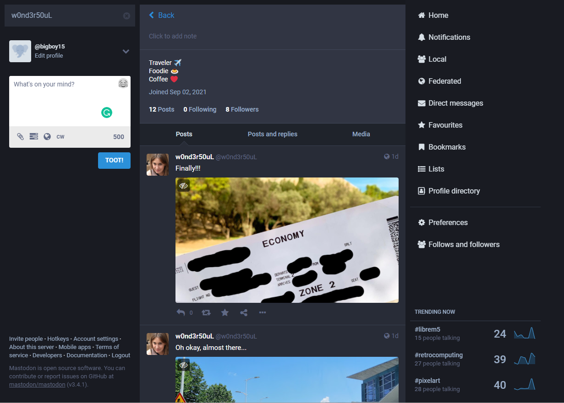Viewport: 564px width, 403px height.
Task: Share the 'Finally!!!' post
Action: pos(244,313)
